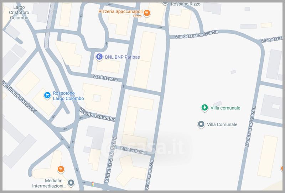Viewport: 285px width, 193px height.
Task: Select the Rossano Rizzo pin marker
Action: pos(165,2)
